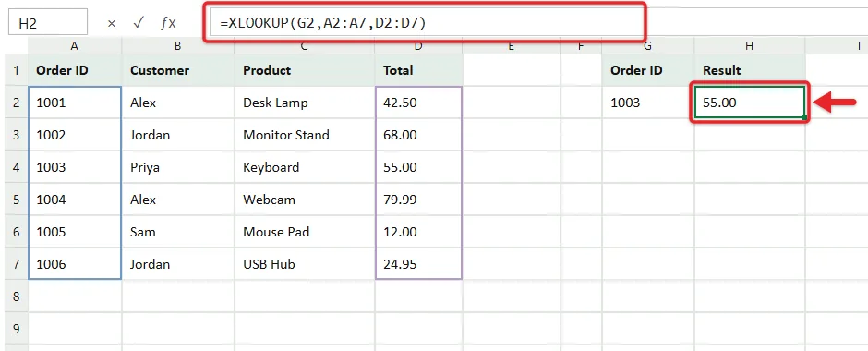
Task: Select row 1 header
Action: pos(16,70)
